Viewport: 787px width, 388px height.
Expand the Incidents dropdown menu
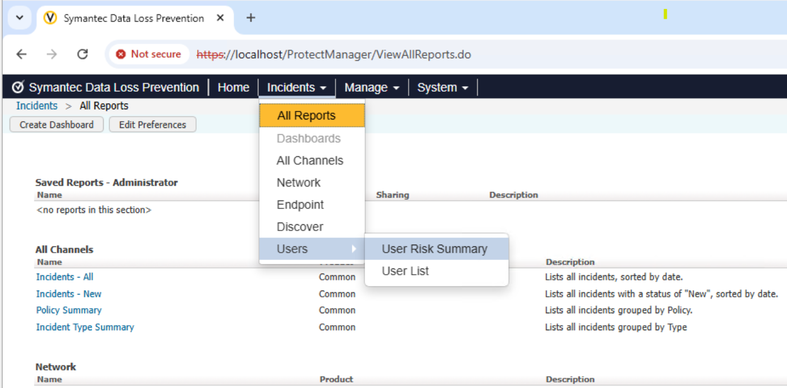(296, 88)
